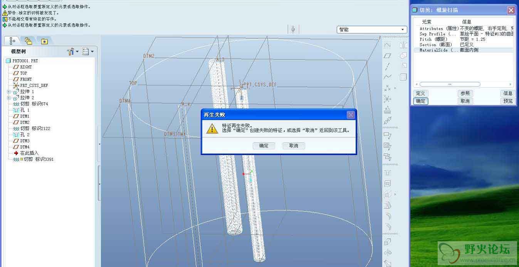This screenshot has width=519, height=267.
Task: Select 孔 2 hole feature in tree
Action: pyautogui.click(x=22, y=135)
